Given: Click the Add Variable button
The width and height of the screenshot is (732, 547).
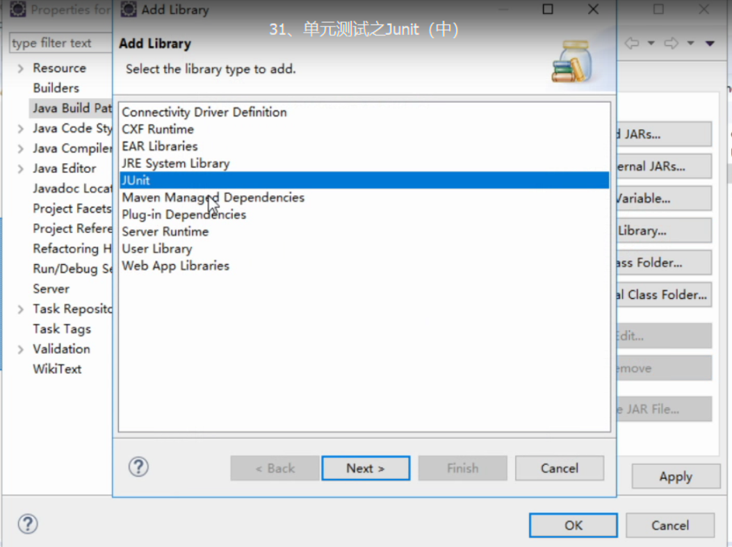Looking at the screenshot, I should click(x=664, y=199).
